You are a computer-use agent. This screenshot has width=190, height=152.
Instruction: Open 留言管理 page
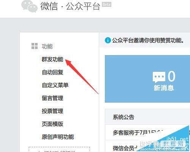(x=52, y=98)
